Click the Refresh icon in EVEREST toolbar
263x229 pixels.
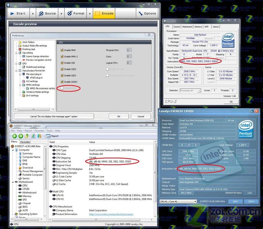click(x=33, y=136)
